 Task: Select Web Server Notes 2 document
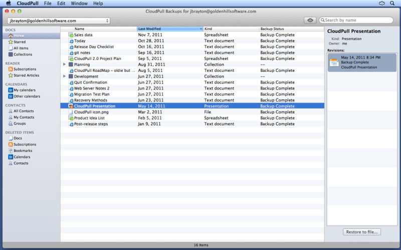pyautogui.click(x=192, y=88)
